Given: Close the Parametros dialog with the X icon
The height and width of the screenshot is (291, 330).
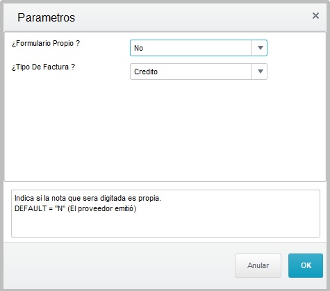Looking at the screenshot, I should tap(315, 16).
